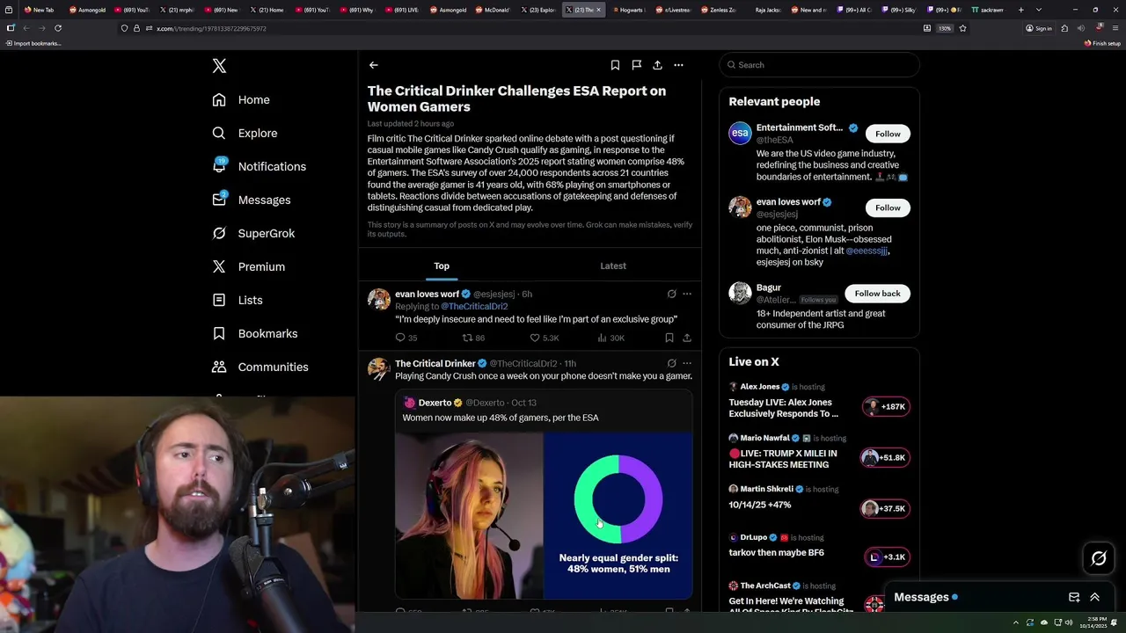Expand the Messages drawer
Screen dimensions: 1126x633
pos(1095,597)
